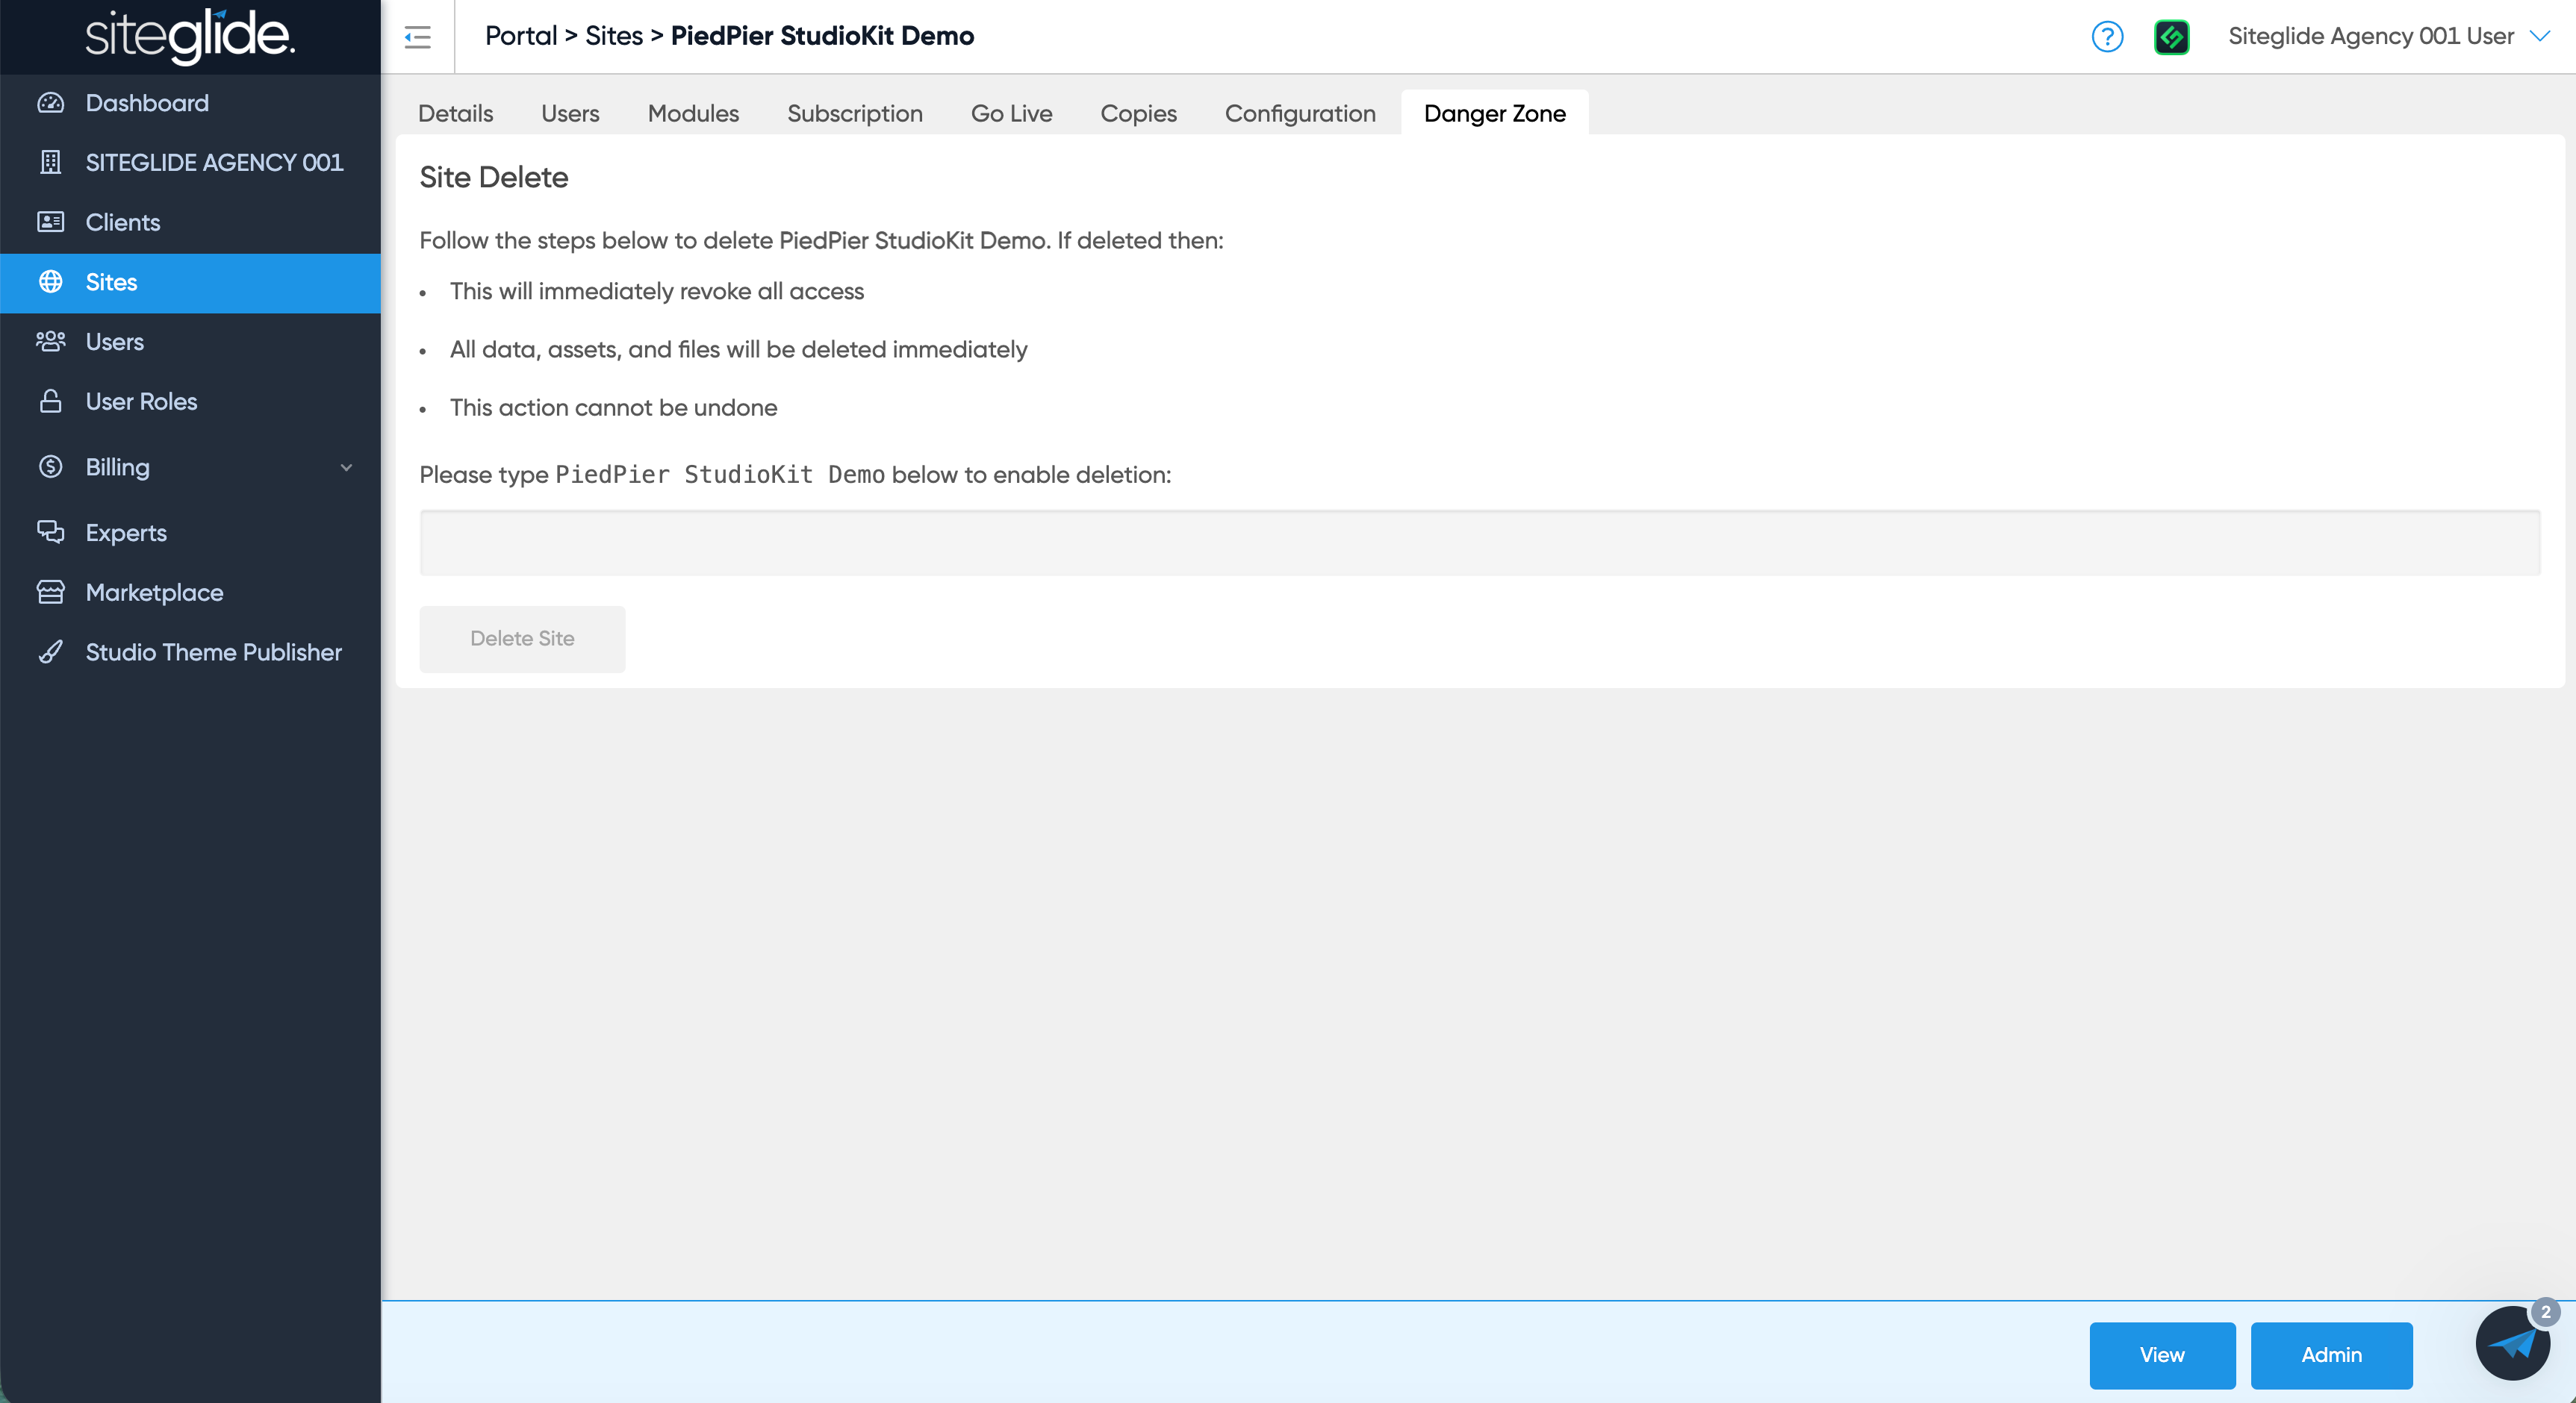The width and height of the screenshot is (2576, 1403).
Task: Click the Delete Site button
Action: pyautogui.click(x=522, y=639)
